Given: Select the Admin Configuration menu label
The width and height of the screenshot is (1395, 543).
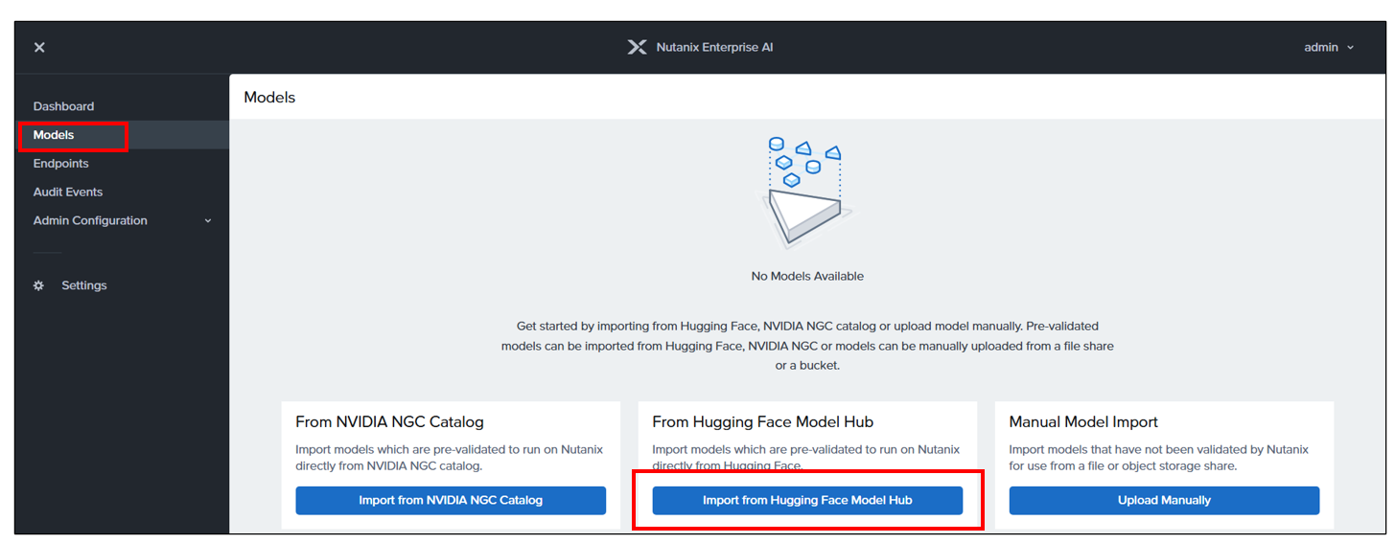Looking at the screenshot, I should [90, 220].
